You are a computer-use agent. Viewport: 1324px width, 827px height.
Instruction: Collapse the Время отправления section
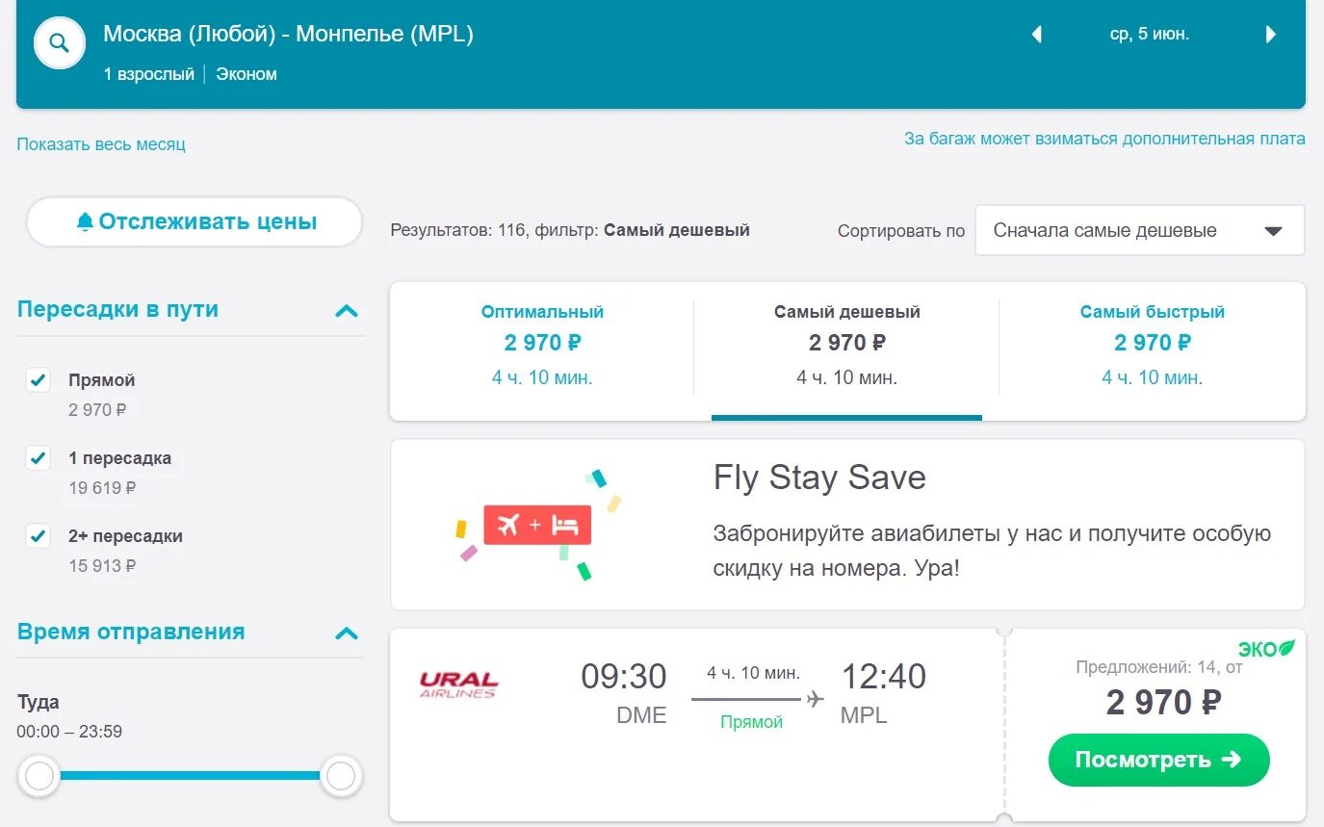(346, 633)
